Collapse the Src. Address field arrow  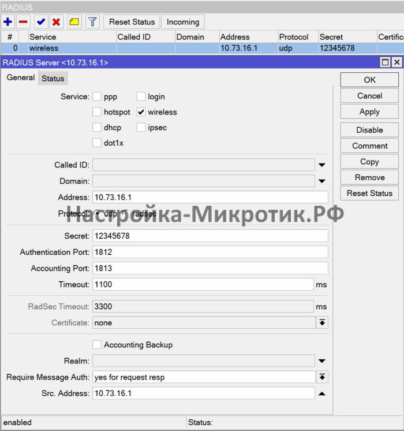point(322,393)
